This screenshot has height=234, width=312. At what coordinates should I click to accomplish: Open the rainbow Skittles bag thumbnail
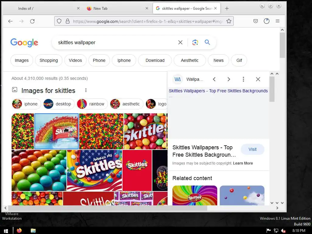tap(56, 131)
